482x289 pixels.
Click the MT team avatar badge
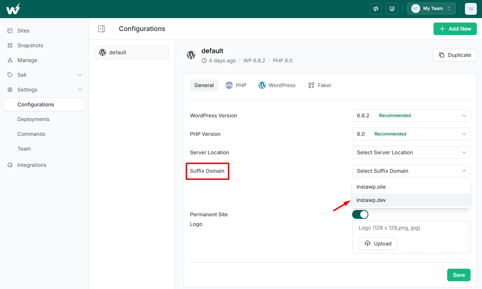point(416,8)
